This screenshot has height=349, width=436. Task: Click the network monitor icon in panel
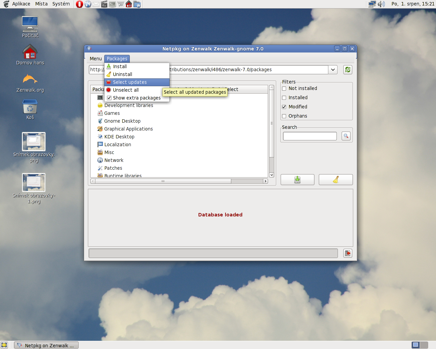click(372, 4)
